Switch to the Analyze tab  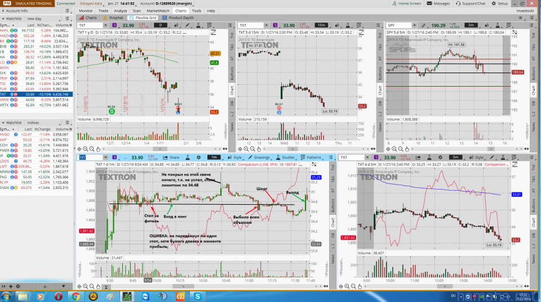pyautogui.click(x=121, y=11)
